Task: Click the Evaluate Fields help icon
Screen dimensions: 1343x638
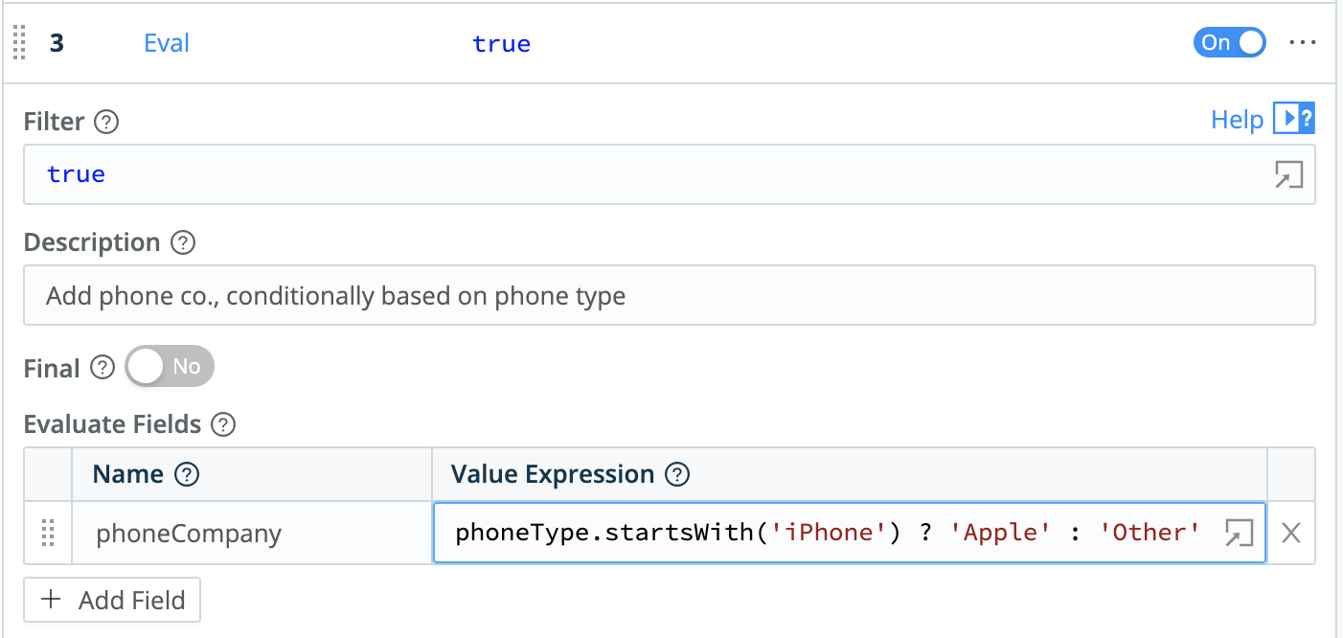Action: coord(222,424)
